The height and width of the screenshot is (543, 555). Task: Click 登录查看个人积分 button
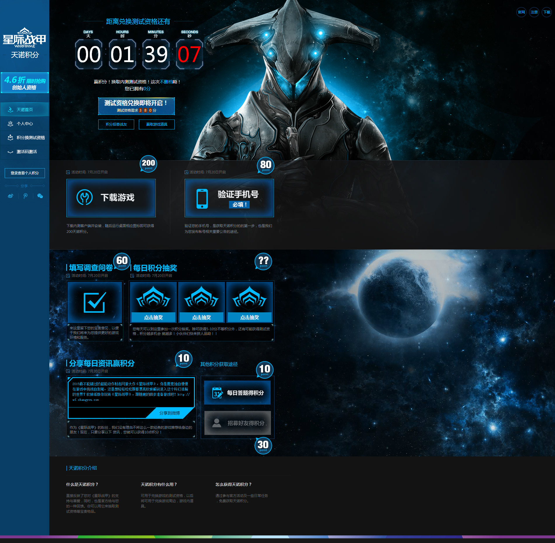tap(25, 173)
